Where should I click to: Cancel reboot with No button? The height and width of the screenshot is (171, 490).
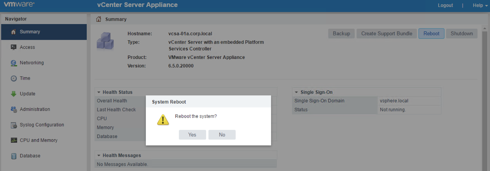(x=222, y=135)
